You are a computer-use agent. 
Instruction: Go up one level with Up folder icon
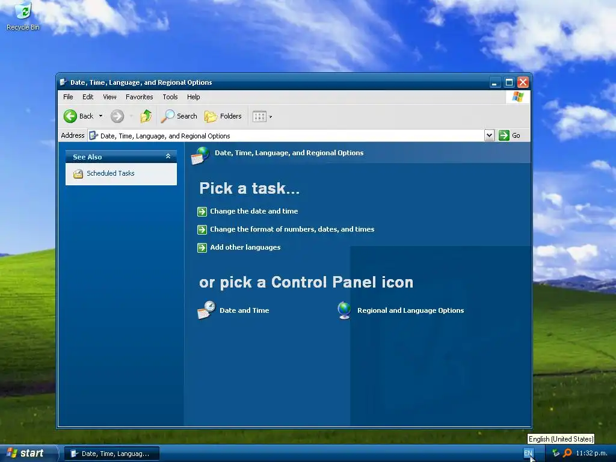(x=146, y=116)
